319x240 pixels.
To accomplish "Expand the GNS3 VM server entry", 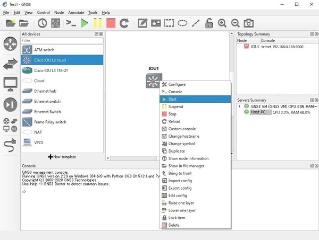I will 240,106.
